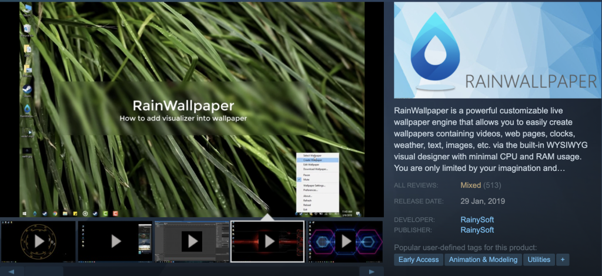Click Reload in the context menu

coord(317,205)
